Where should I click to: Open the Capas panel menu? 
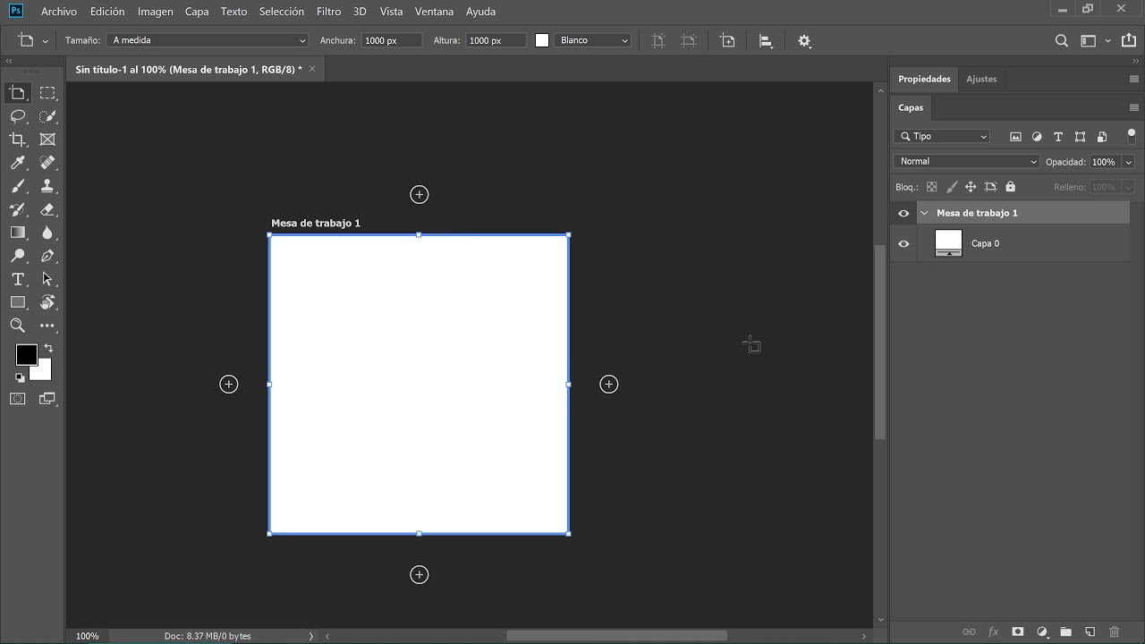click(x=1134, y=107)
